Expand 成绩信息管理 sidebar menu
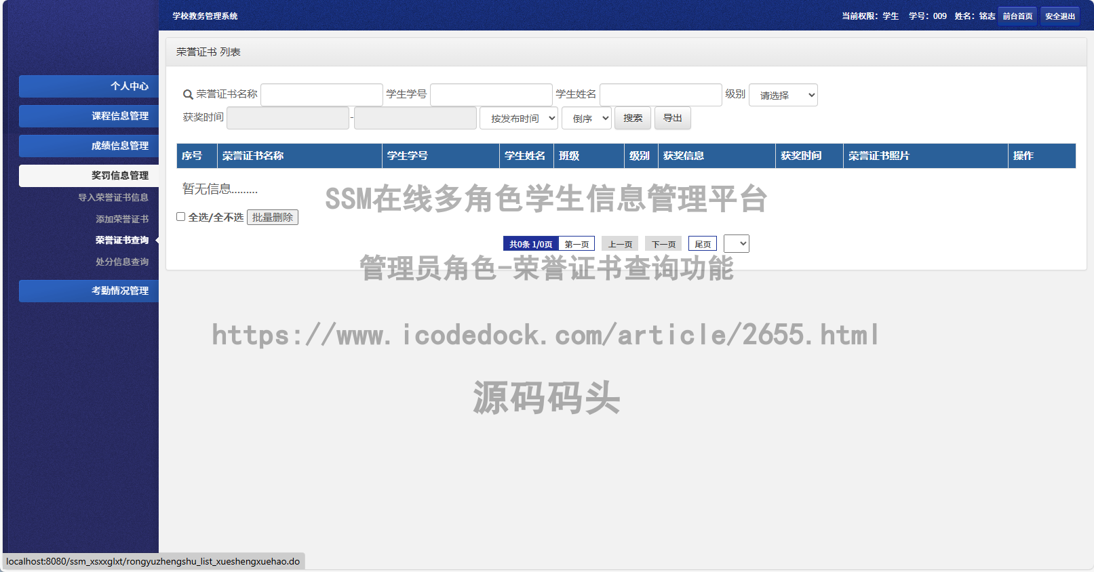This screenshot has width=1094, height=572. [x=89, y=146]
